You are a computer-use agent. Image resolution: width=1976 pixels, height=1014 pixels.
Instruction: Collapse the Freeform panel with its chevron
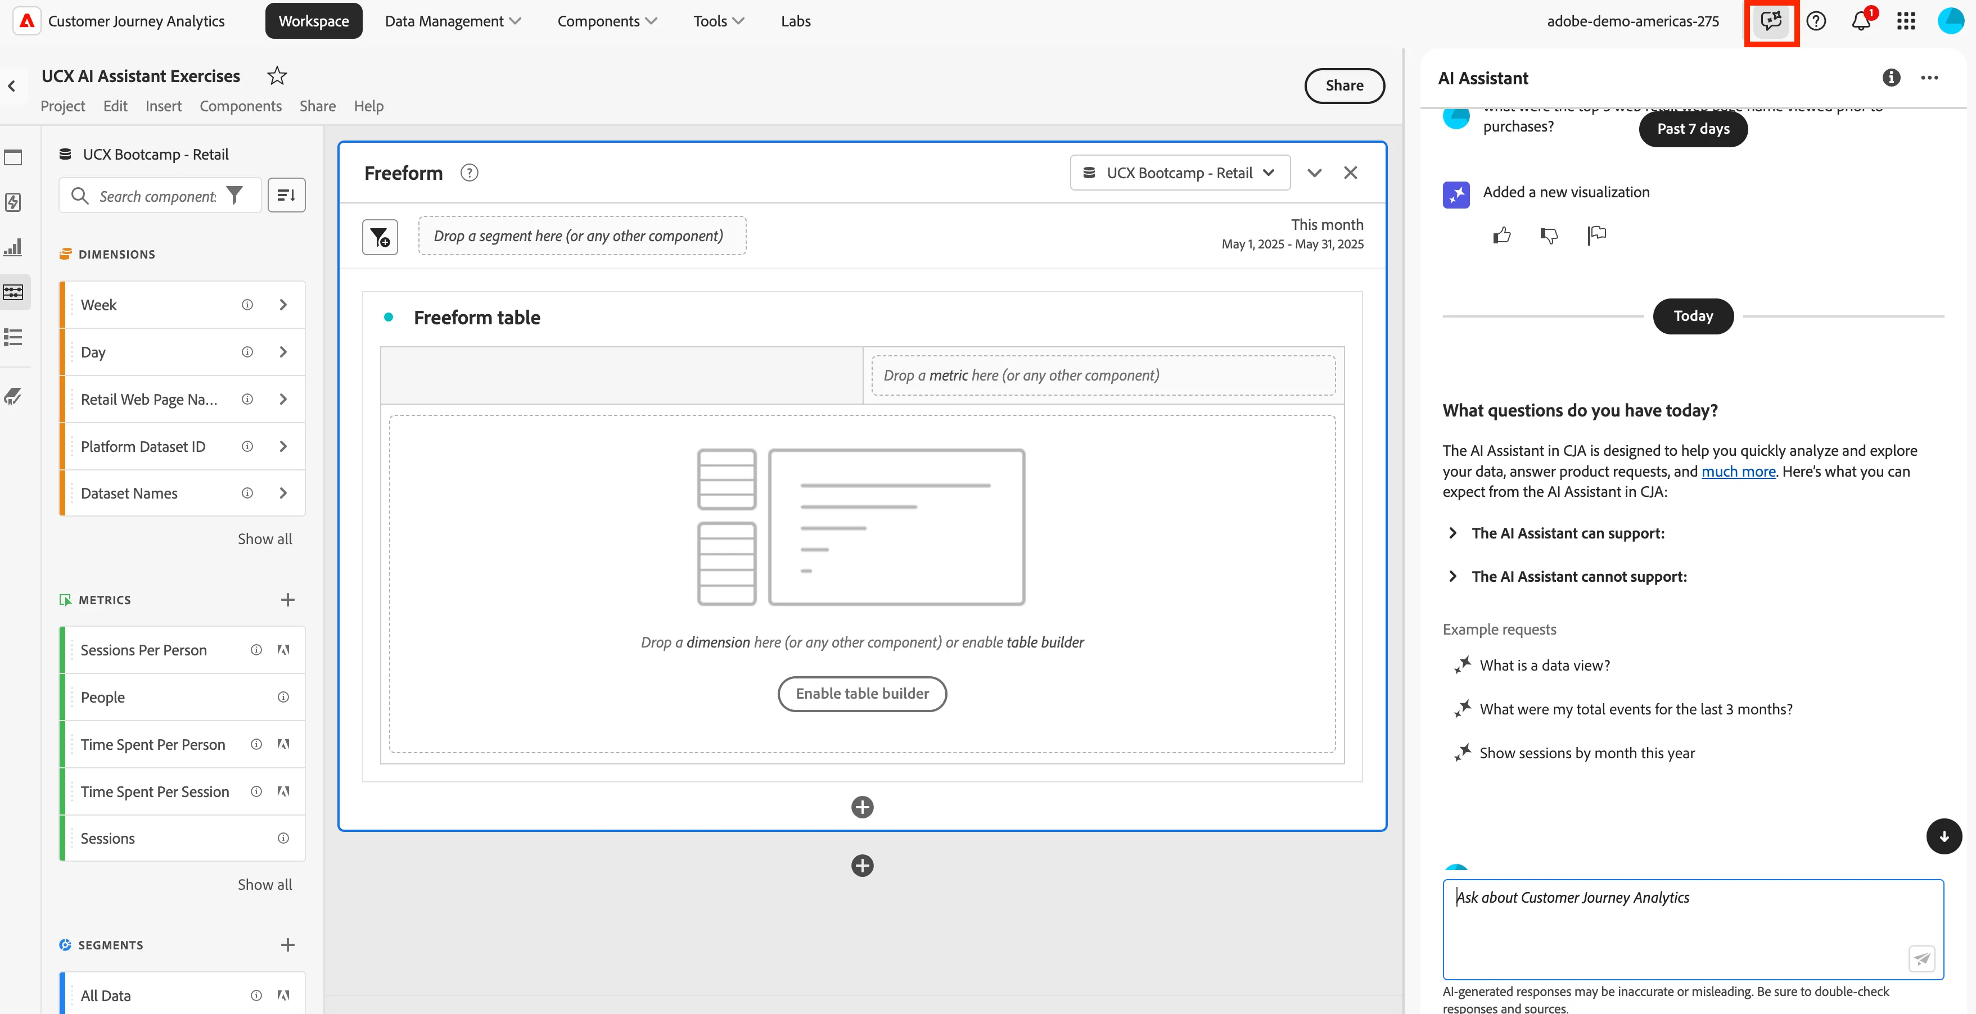(x=1314, y=173)
